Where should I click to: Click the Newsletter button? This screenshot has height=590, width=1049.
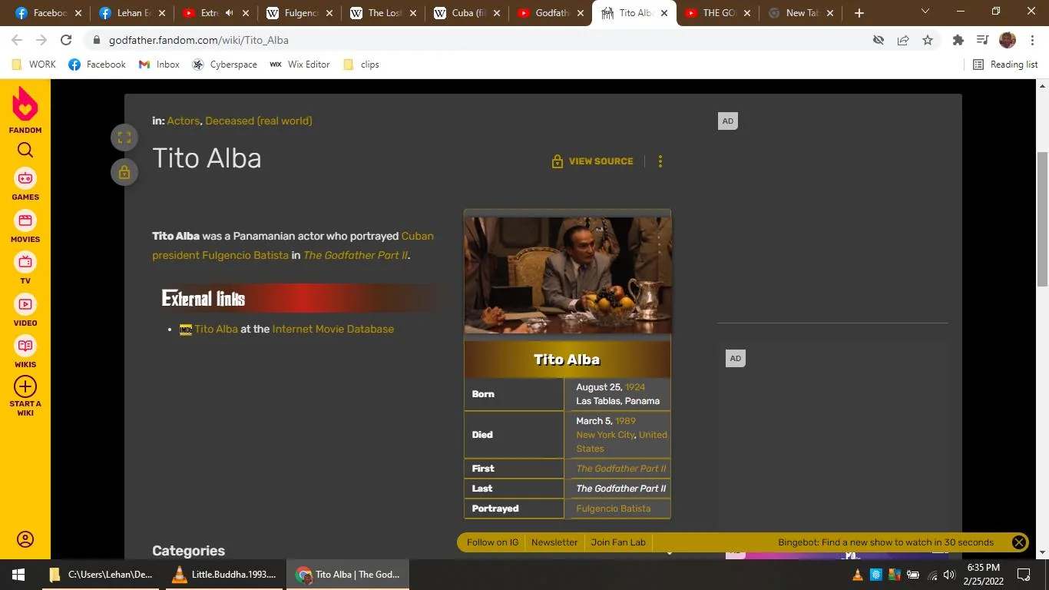click(554, 542)
